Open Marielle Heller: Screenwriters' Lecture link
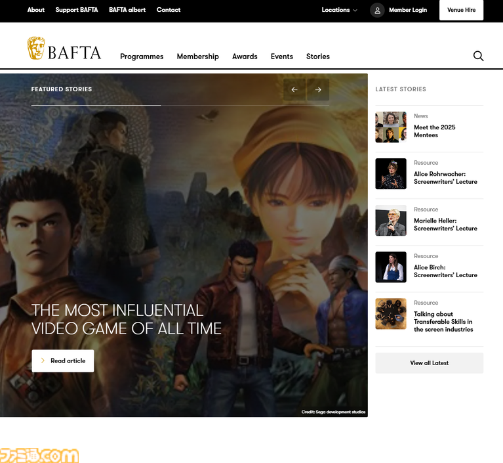503x463 pixels. (445, 224)
